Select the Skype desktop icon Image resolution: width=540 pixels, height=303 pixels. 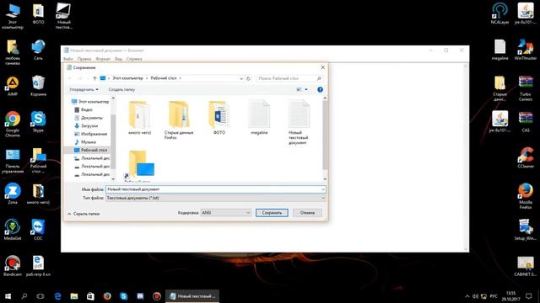38,121
